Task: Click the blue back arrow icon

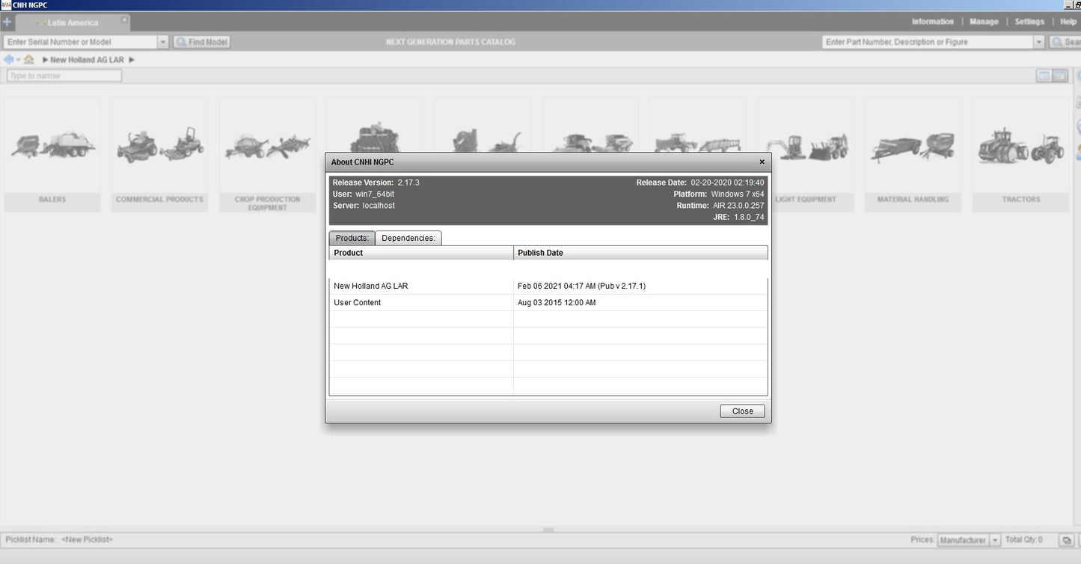Action: (x=8, y=60)
